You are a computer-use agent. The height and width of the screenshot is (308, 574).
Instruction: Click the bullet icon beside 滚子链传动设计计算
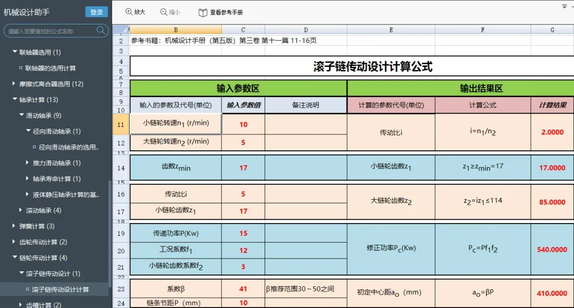click(x=28, y=289)
